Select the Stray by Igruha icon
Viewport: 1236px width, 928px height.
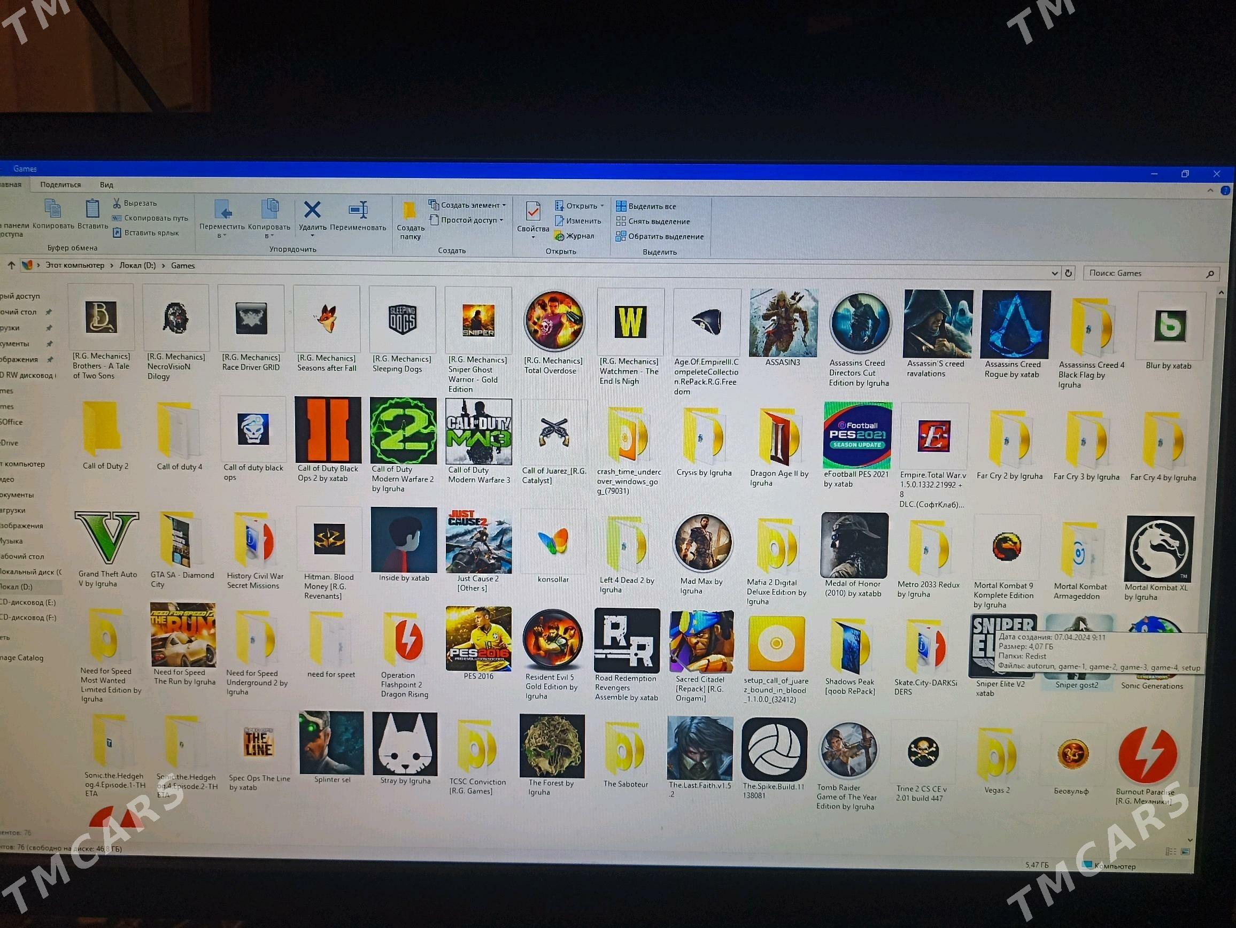[x=405, y=744]
